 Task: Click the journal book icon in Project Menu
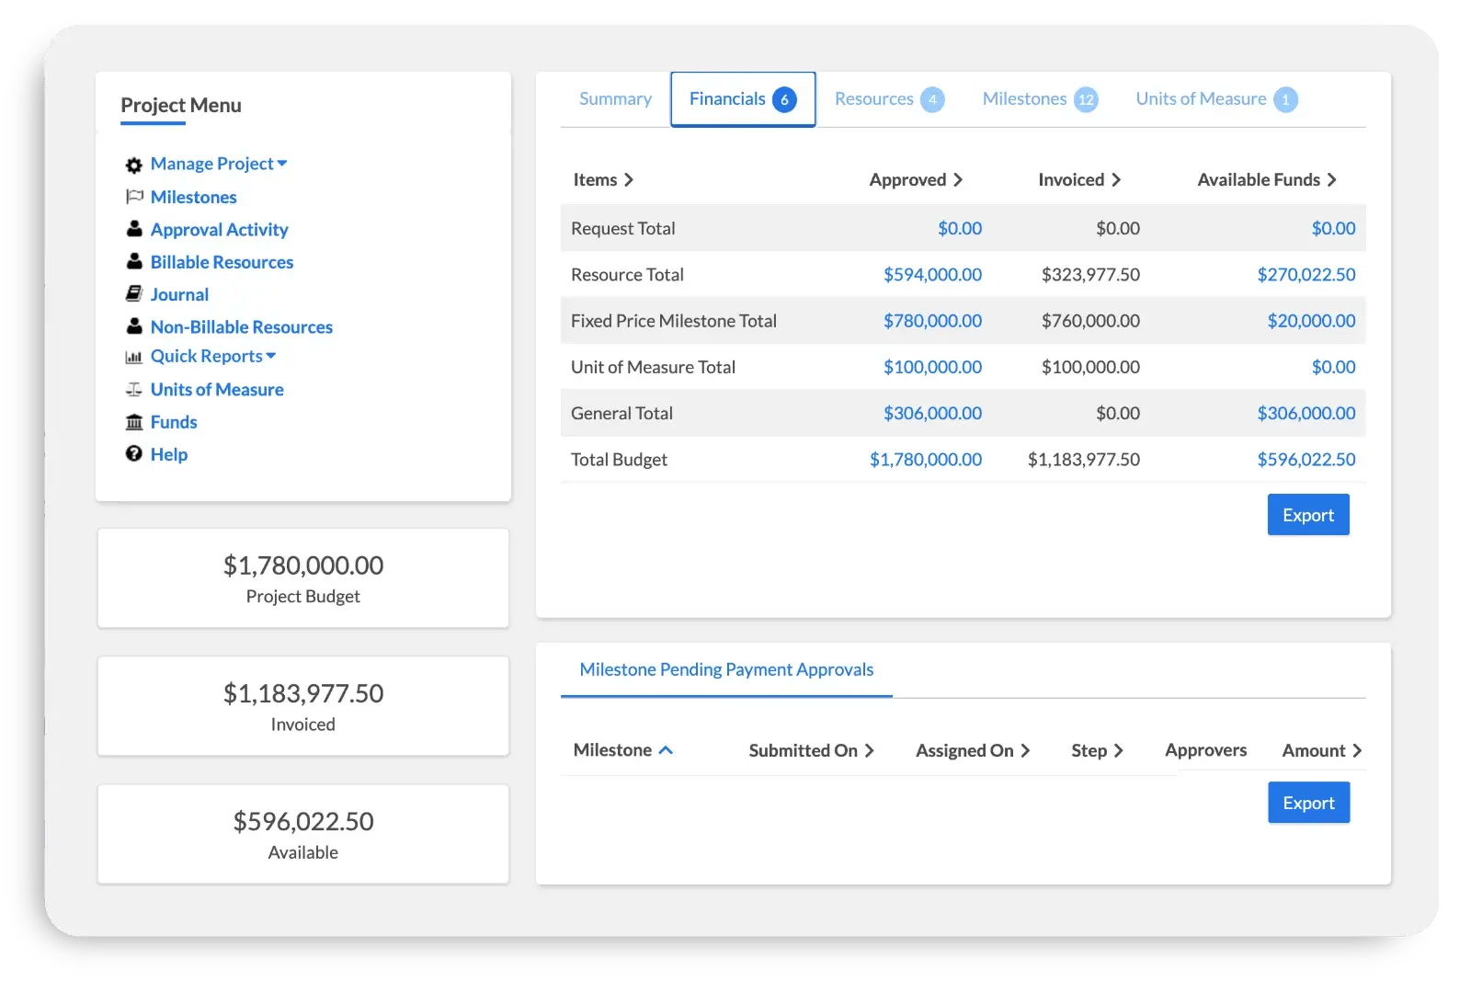click(x=134, y=294)
